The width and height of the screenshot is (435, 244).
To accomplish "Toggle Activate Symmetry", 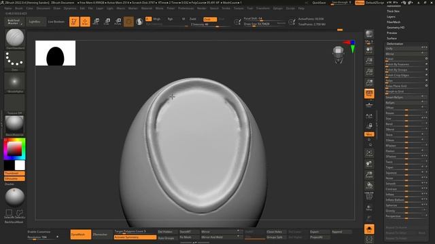I will 135,237.
